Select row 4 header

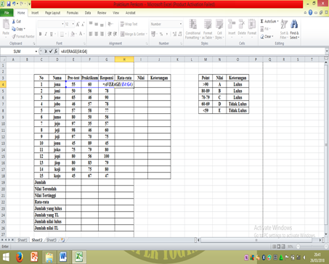pos(3,85)
